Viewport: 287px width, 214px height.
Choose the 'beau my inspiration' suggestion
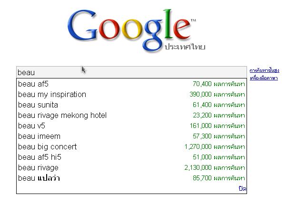point(131,94)
